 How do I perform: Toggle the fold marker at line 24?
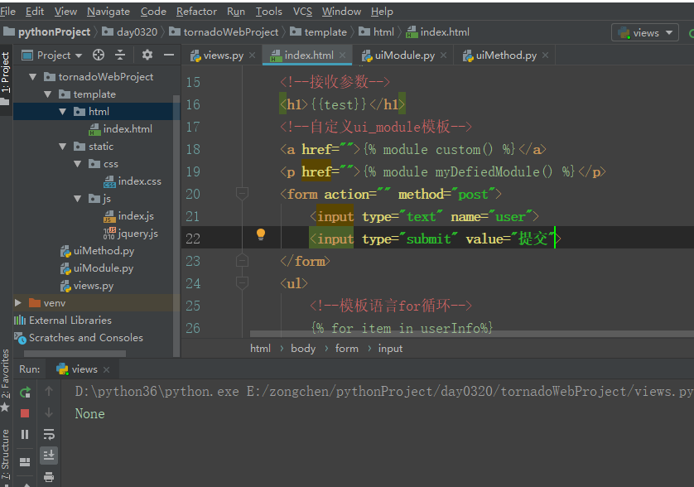(242, 282)
